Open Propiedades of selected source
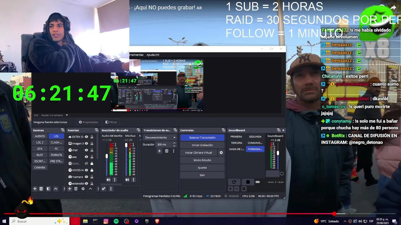The height and width of the screenshot is (225, 401). (88, 122)
